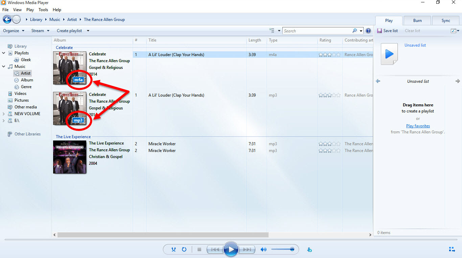Expand the NEW VOLUME tree node
This screenshot has width=462, height=258.
point(4,114)
